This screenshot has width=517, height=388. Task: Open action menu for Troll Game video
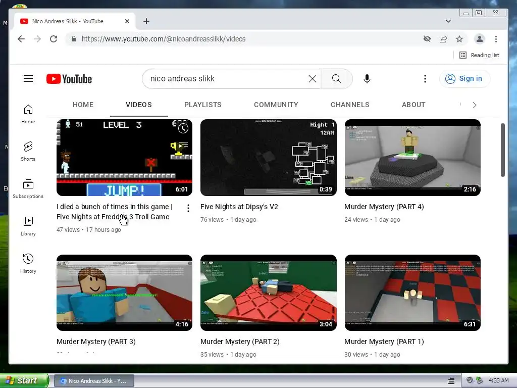tap(188, 208)
